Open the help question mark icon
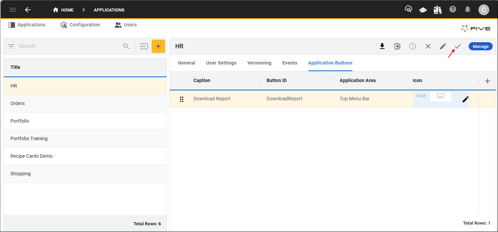 [453, 9]
